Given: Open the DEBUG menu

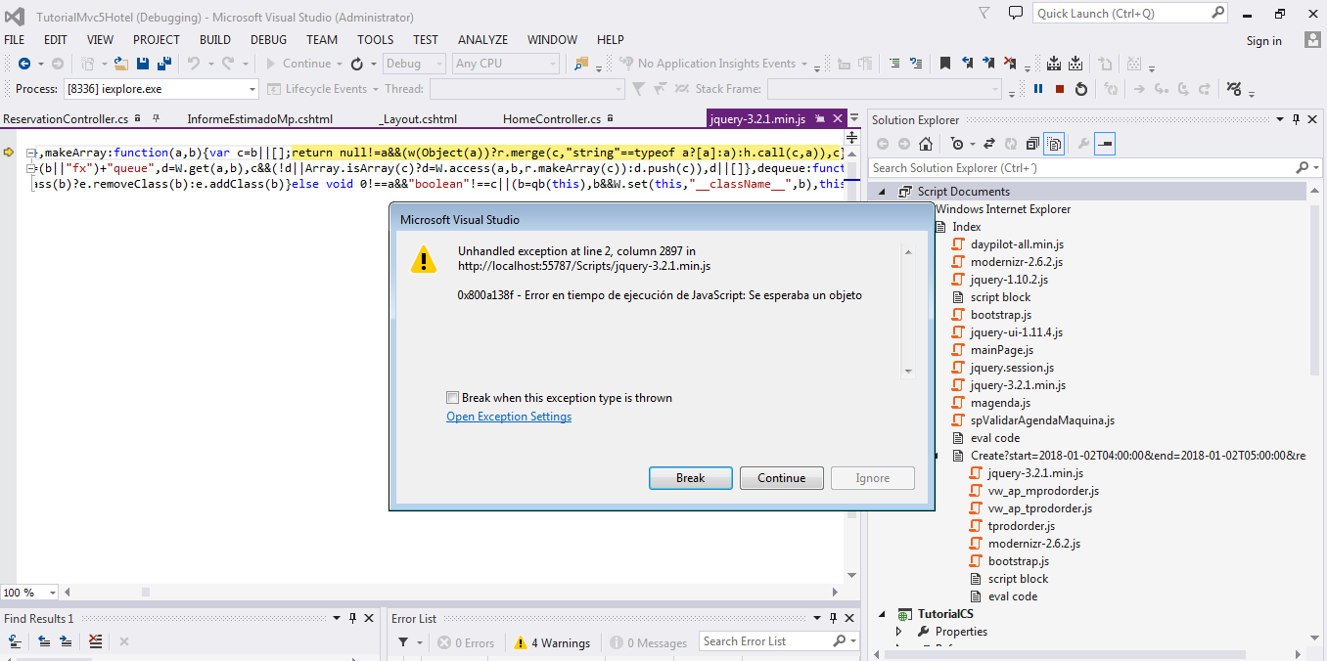Looking at the screenshot, I should (268, 40).
